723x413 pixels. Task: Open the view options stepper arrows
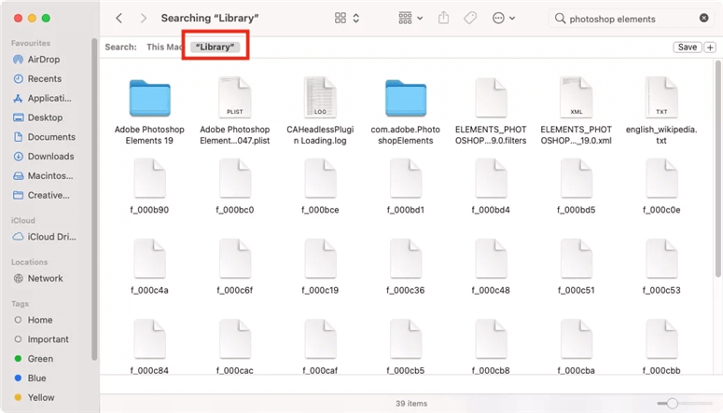click(356, 18)
